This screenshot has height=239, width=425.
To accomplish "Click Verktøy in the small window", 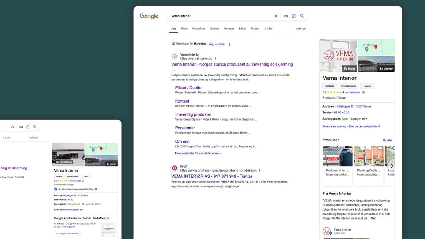I will 34,138.
